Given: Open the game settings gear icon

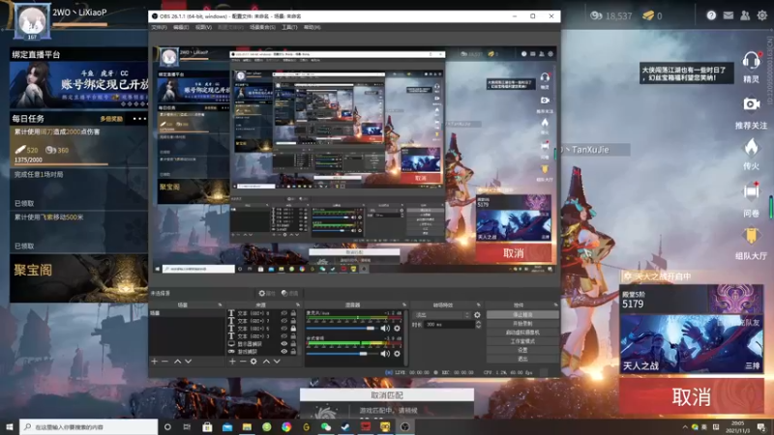Looking at the screenshot, I should pyautogui.click(x=762, y=15).
